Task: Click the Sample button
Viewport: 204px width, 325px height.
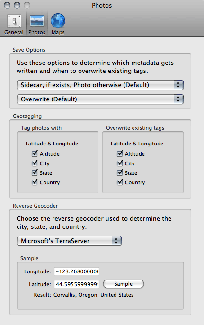Action: click(124, 284)
